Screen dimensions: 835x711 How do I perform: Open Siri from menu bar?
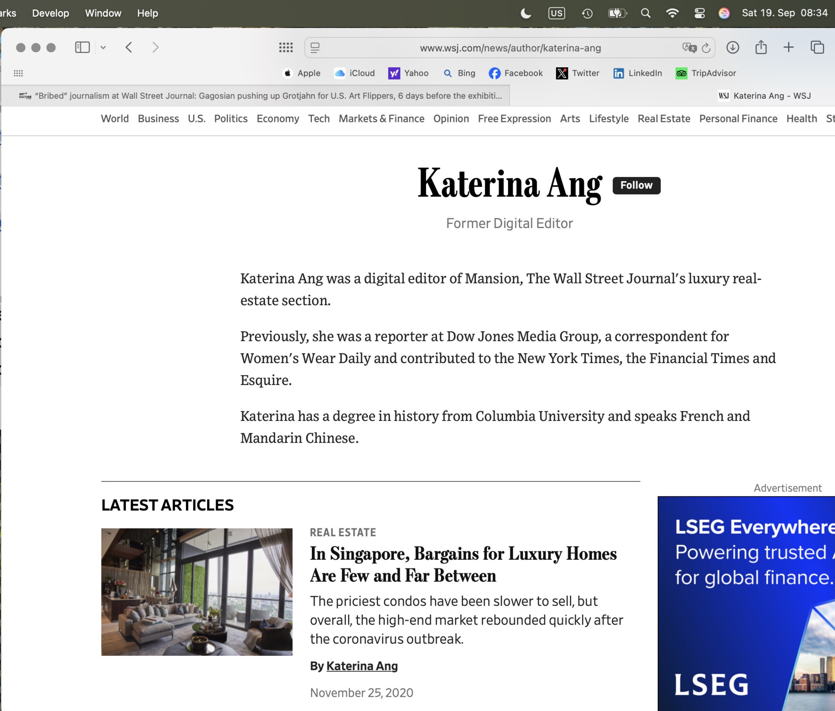(x=724, y=13)
